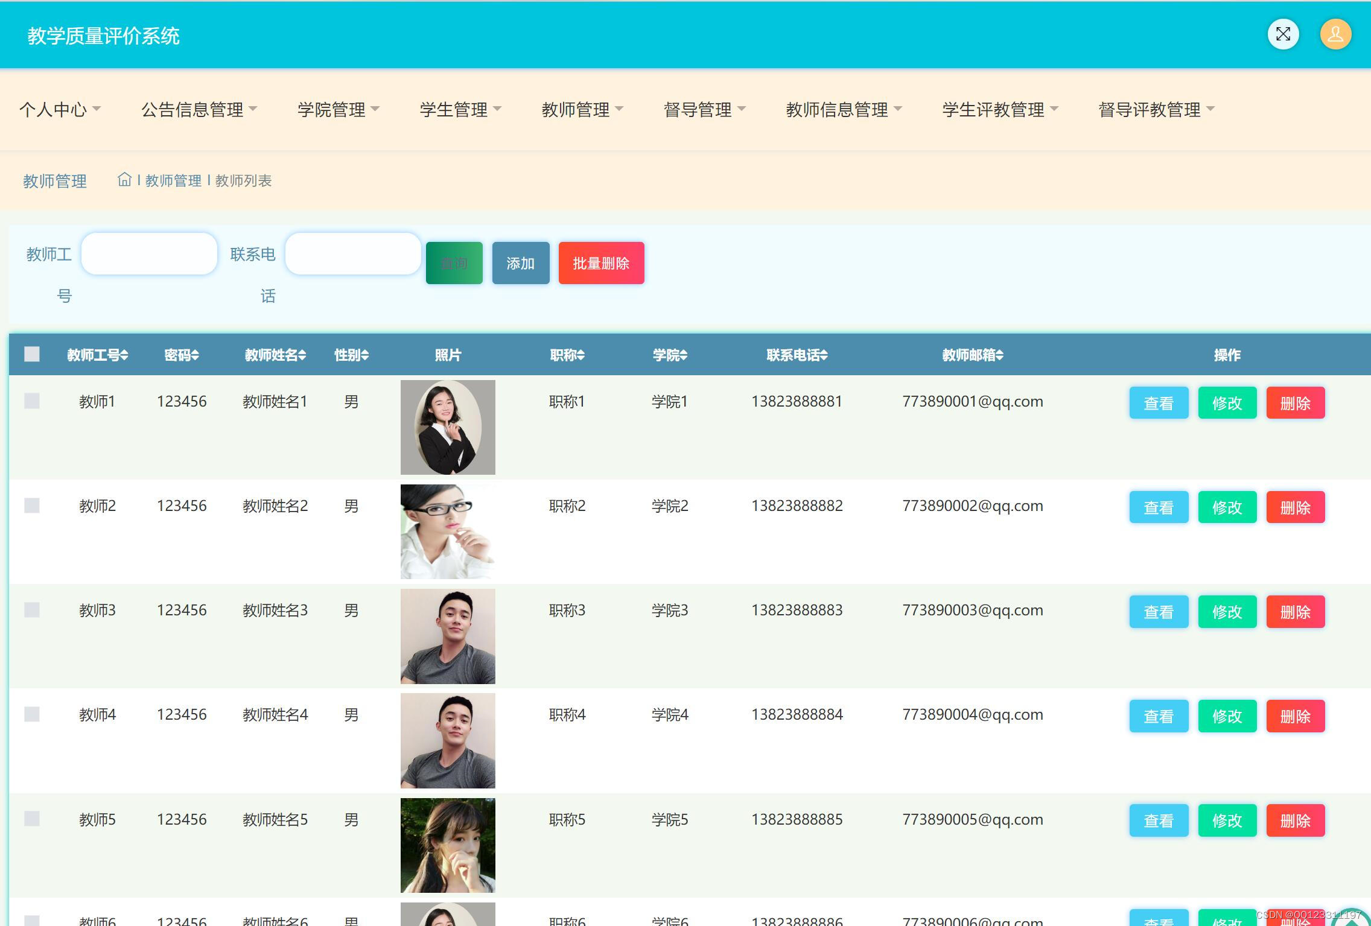1371x926 pixels.
Task: Click email 773890001@qq.com cell
Action: click(972, 401)
